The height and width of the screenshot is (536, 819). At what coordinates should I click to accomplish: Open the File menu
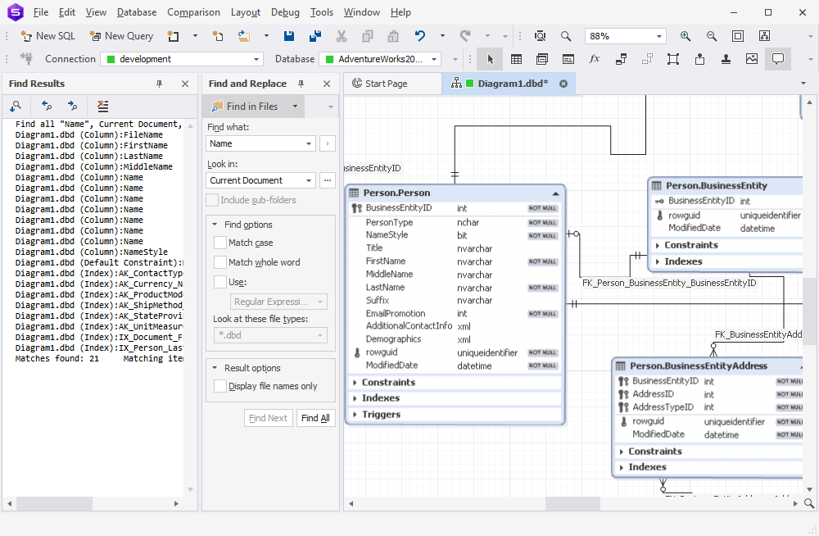pyautogui.click(x=41, y=12)
